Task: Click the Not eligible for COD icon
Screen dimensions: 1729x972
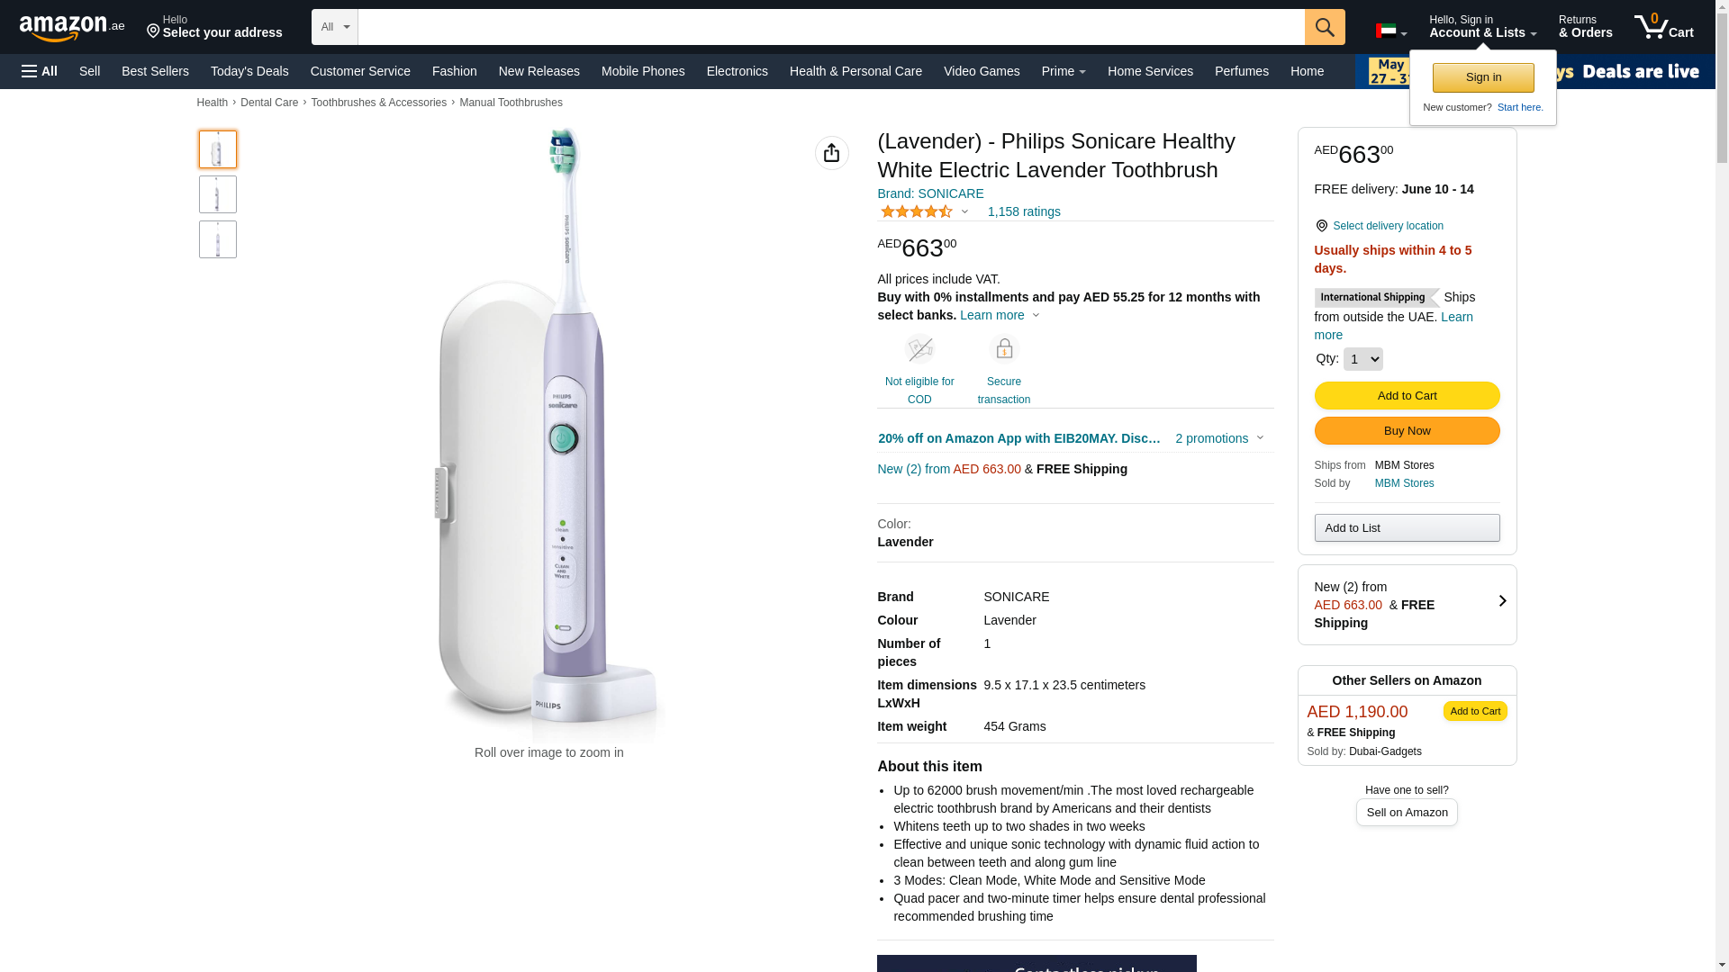Action: (919, 349)
